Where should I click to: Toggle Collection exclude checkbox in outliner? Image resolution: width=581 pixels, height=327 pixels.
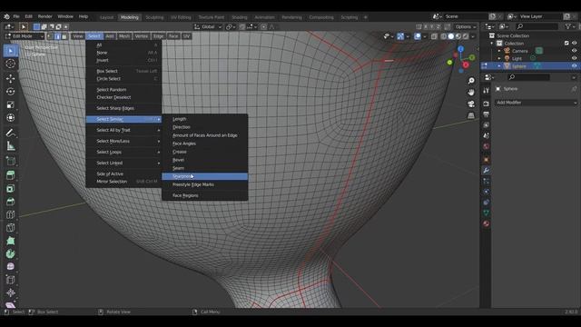click(566, 44)
